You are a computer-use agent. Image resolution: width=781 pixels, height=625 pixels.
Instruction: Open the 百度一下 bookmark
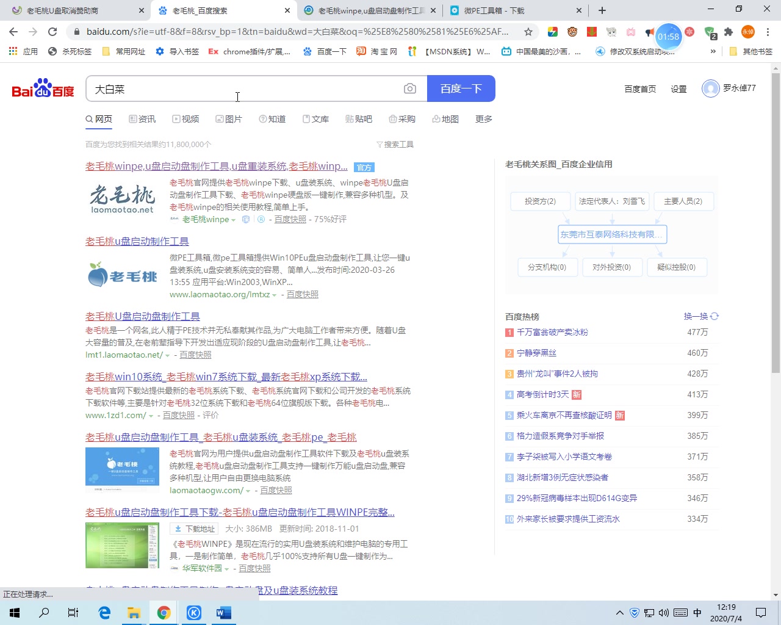coord(325,51)
